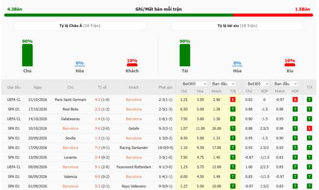Click the 2.5/3 handicap in Getafe row
This screenshot has width=319, height=190.
[264, 129]
